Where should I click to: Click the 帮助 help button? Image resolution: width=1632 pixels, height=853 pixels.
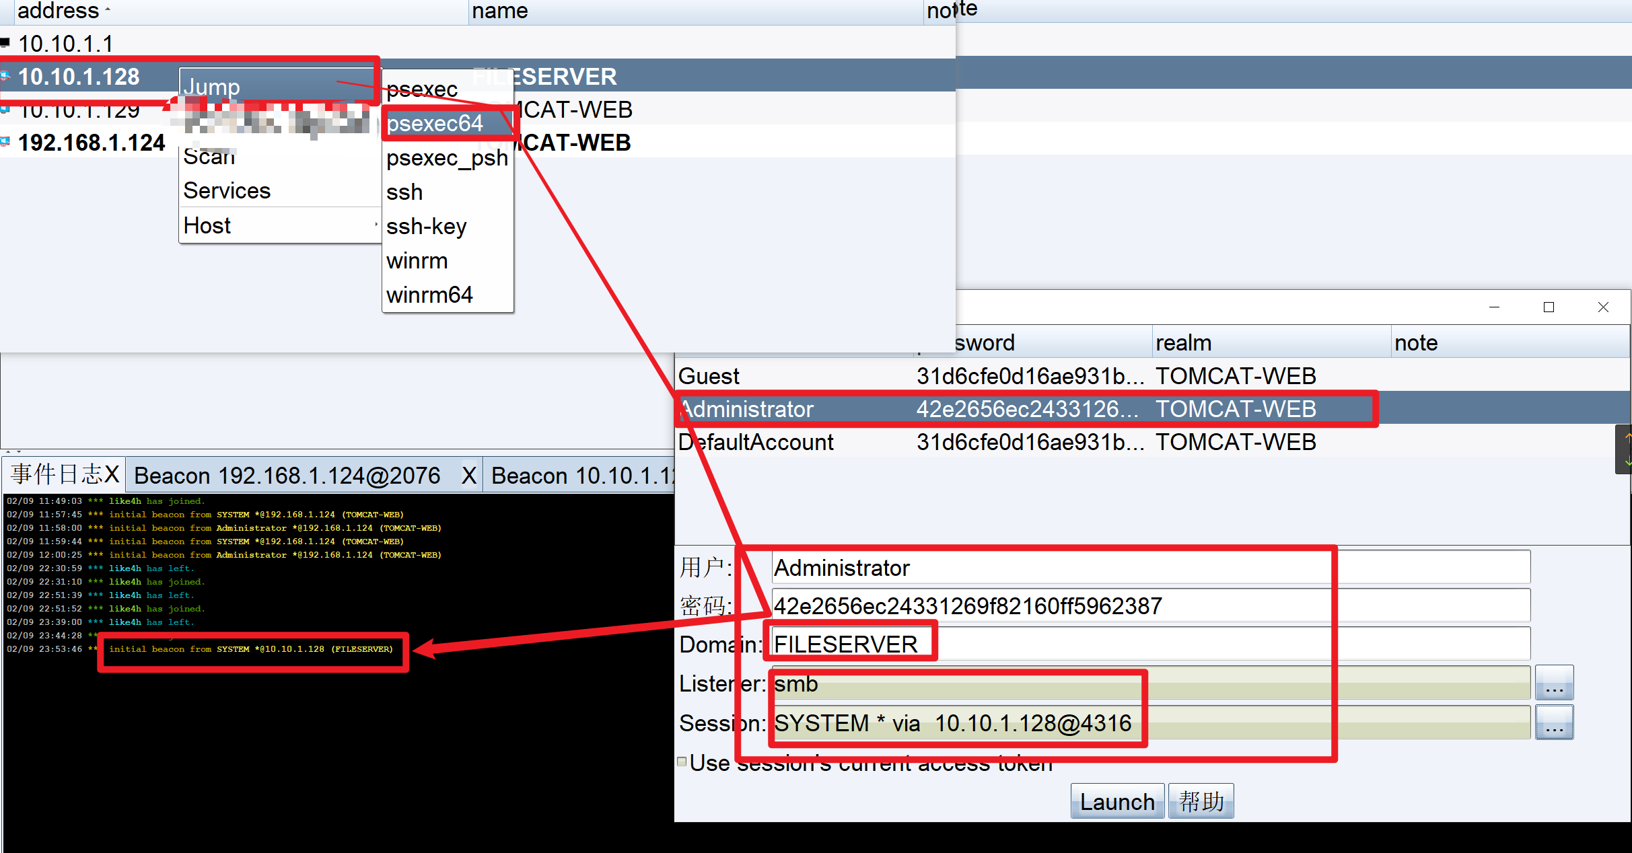click(x=1201, y=801)
